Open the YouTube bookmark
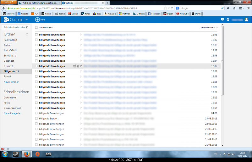The height and width of the screenshot is (162, 252). (183, 14)
